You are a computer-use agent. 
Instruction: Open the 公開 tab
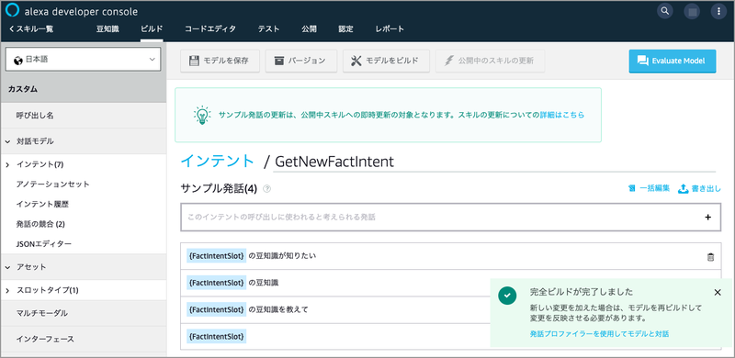click(309, 29)
